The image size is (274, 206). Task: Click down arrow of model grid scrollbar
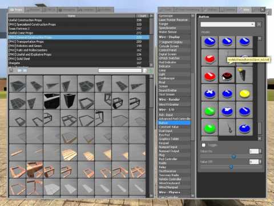tap(260, 138)
